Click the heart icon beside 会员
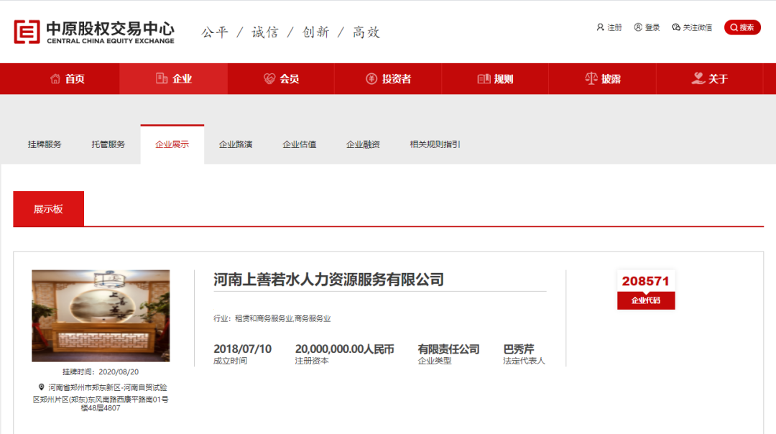 [x=269, y=79]
